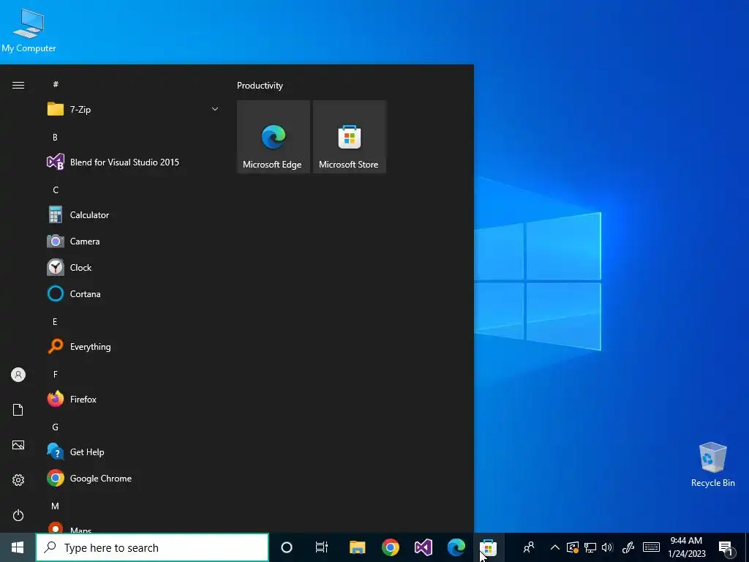This screenshot has height=562, width=749.
Task: Open Microsoft Store from taskbar
Action: pyautogui.click(x=488, y=547)
